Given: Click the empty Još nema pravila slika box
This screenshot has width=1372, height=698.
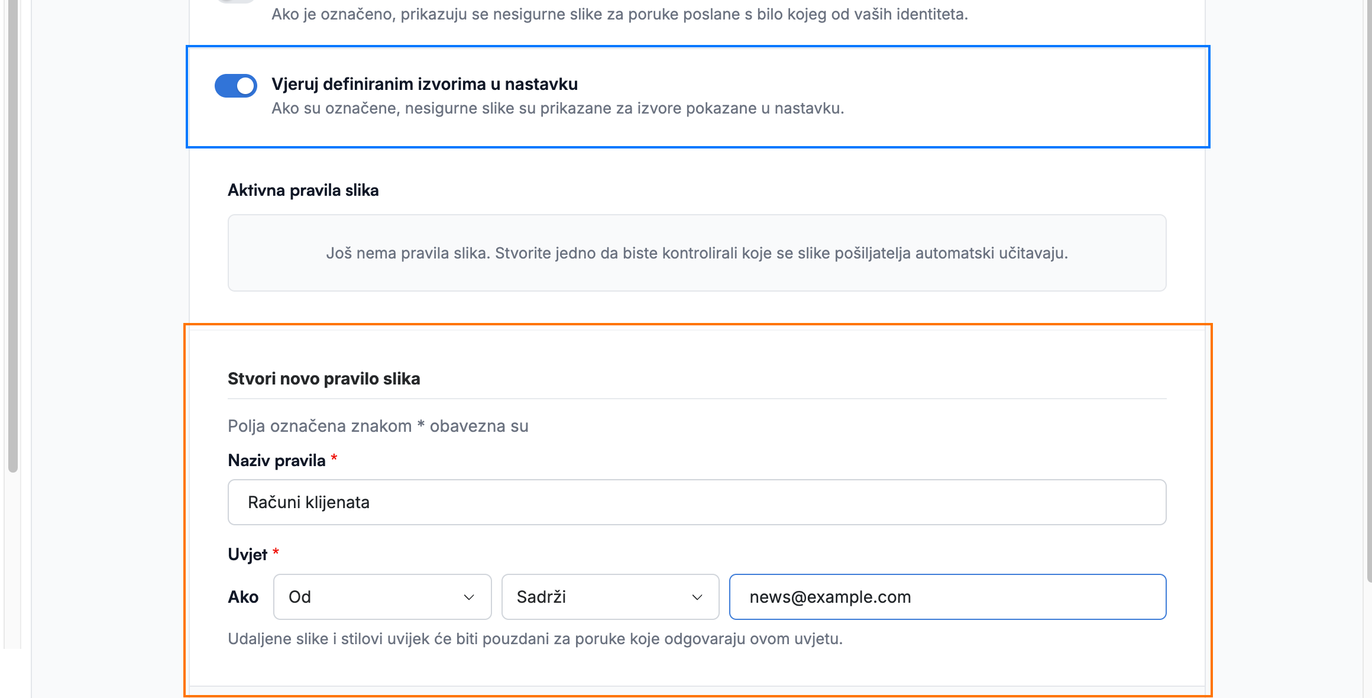Looking at the screenshot, I should coord(697,253).
